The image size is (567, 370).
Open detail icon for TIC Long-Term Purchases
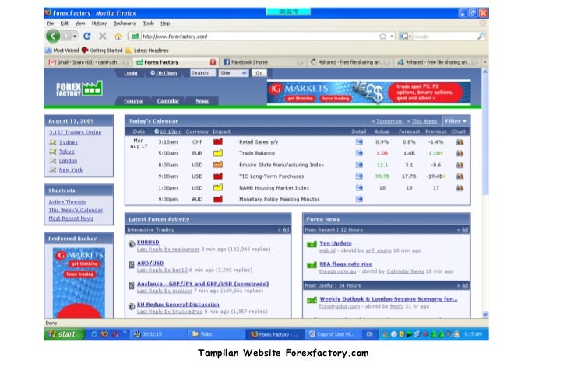point(359,176)
